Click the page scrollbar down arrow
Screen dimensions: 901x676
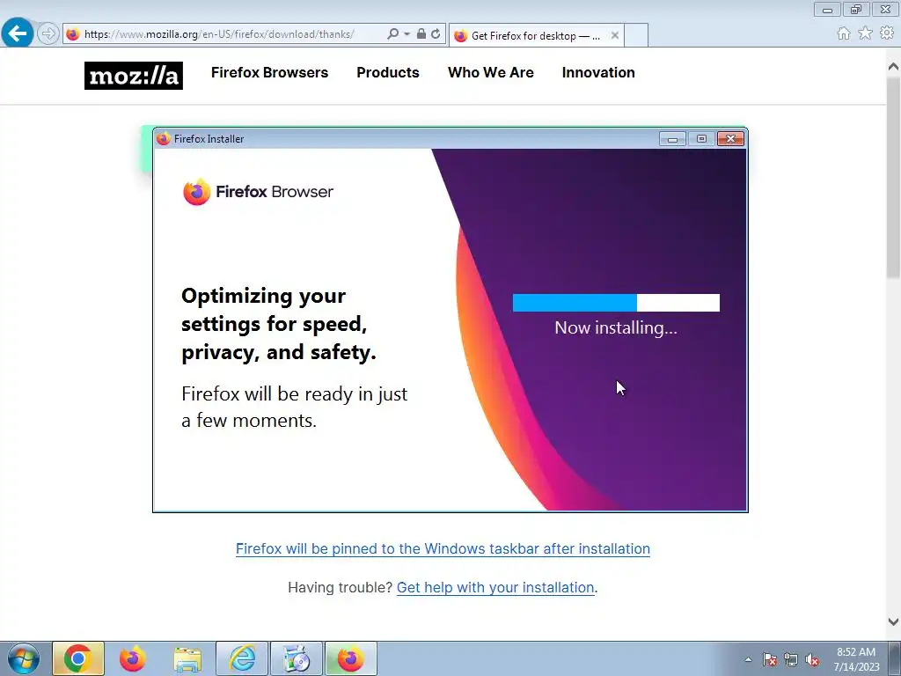click(x=894, y=621)
